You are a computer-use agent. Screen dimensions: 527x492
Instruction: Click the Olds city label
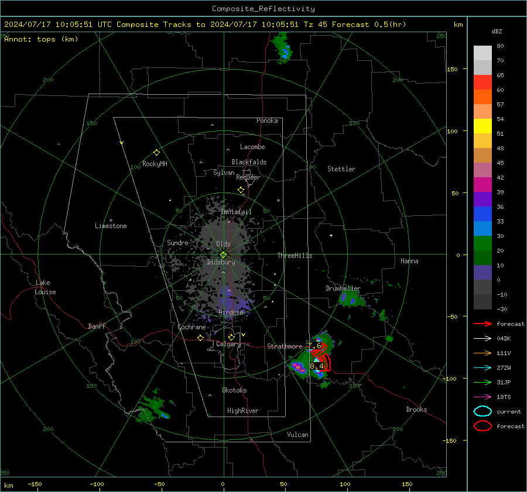(x=223, y=244)
